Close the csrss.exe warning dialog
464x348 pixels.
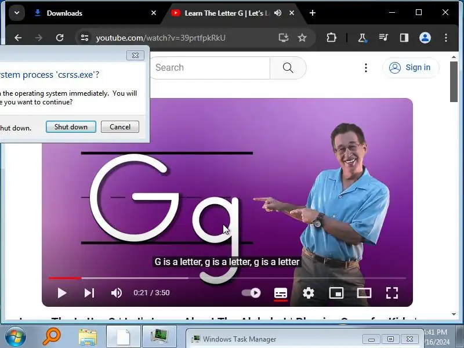(x=135, y=55)
